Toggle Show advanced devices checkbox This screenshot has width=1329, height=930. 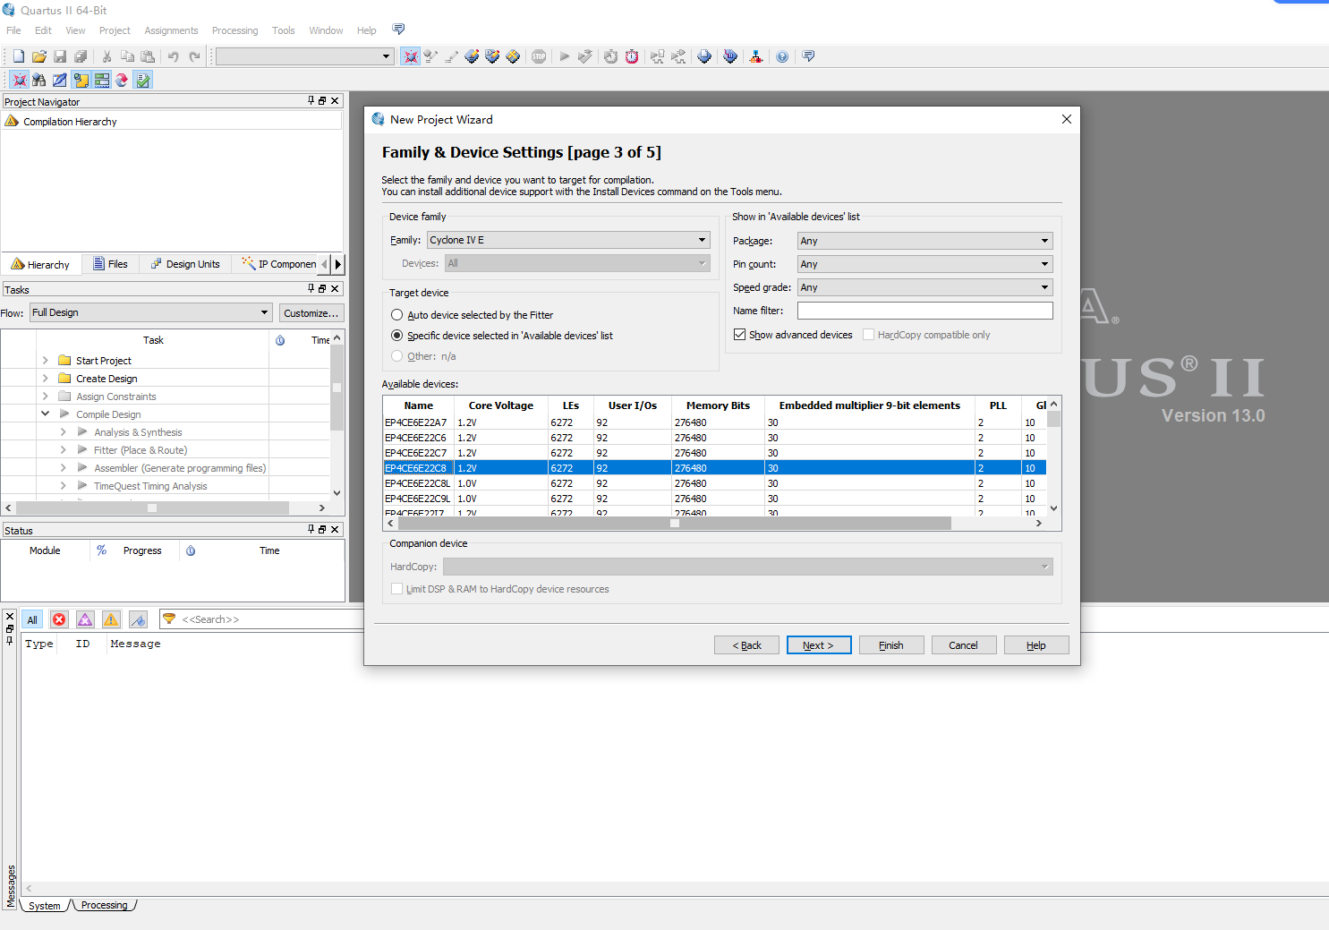pos(739,335)
